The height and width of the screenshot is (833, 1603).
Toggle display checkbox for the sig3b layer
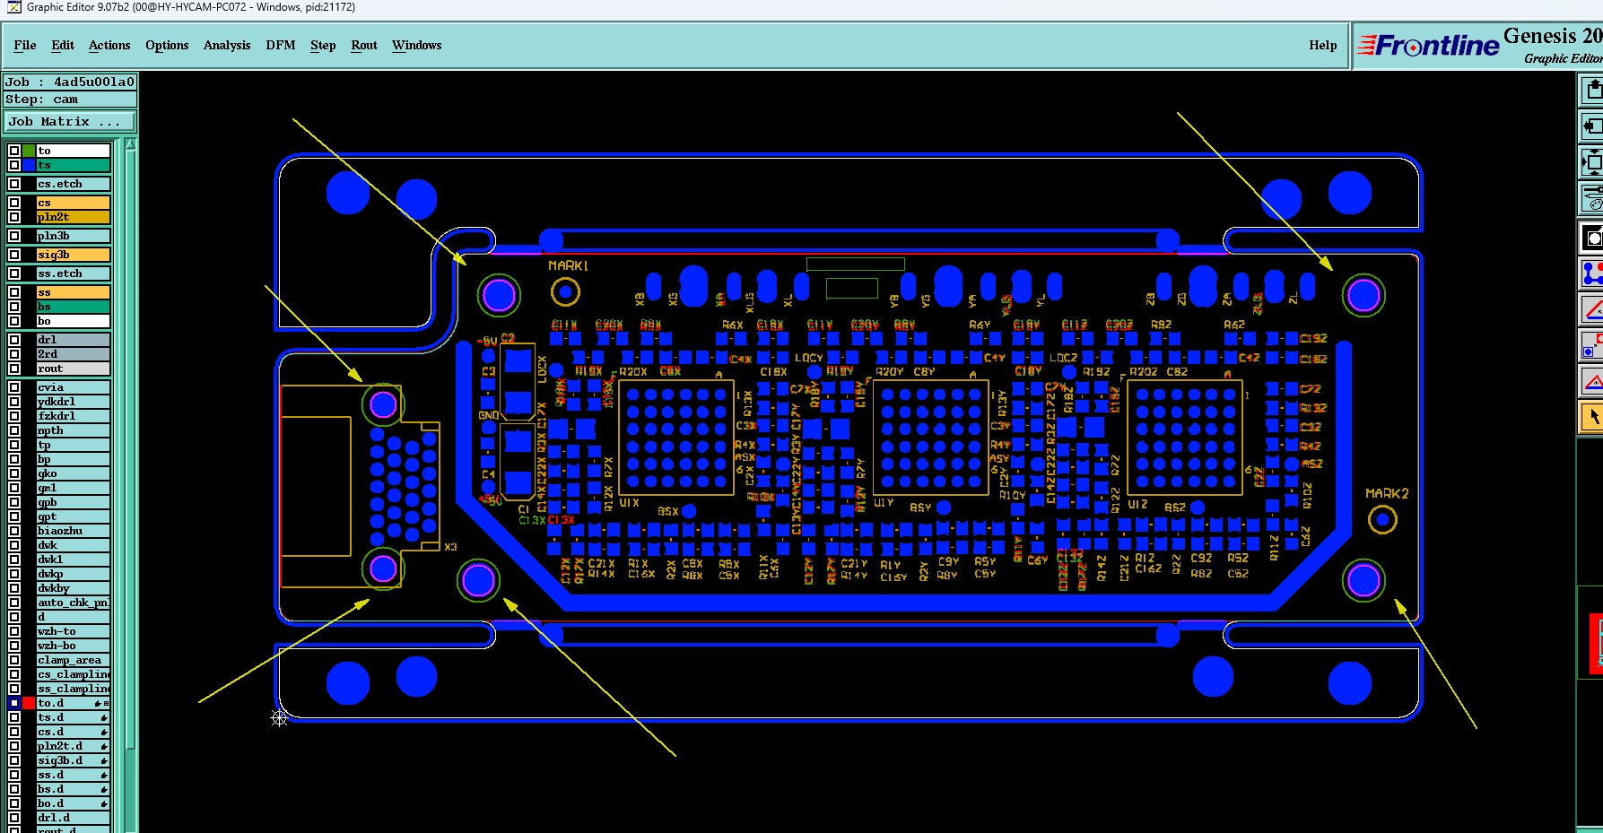click(14, 255)
